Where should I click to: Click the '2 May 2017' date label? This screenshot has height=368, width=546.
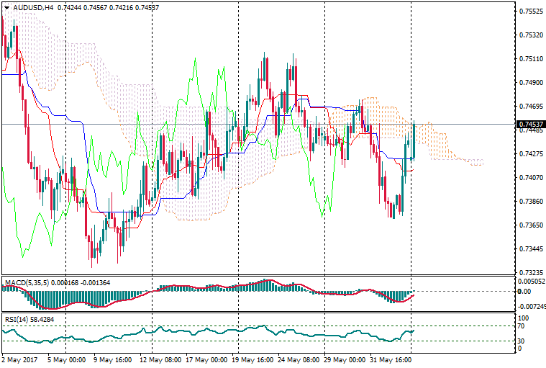pyautogui.click(x=21, y=359)
